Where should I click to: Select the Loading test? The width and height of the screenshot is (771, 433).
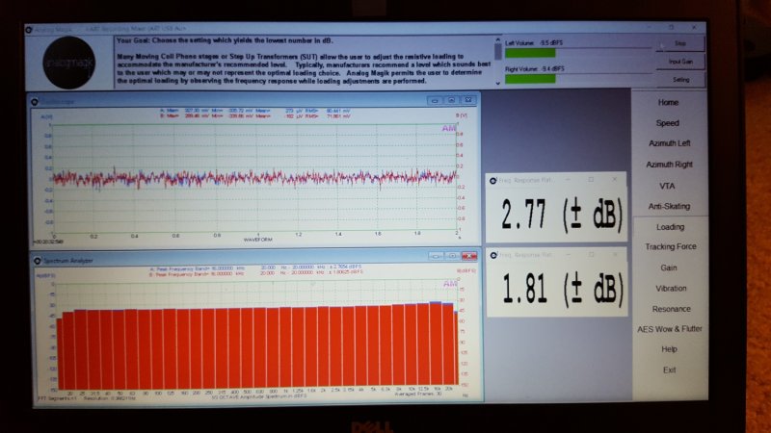pos(670,227)
